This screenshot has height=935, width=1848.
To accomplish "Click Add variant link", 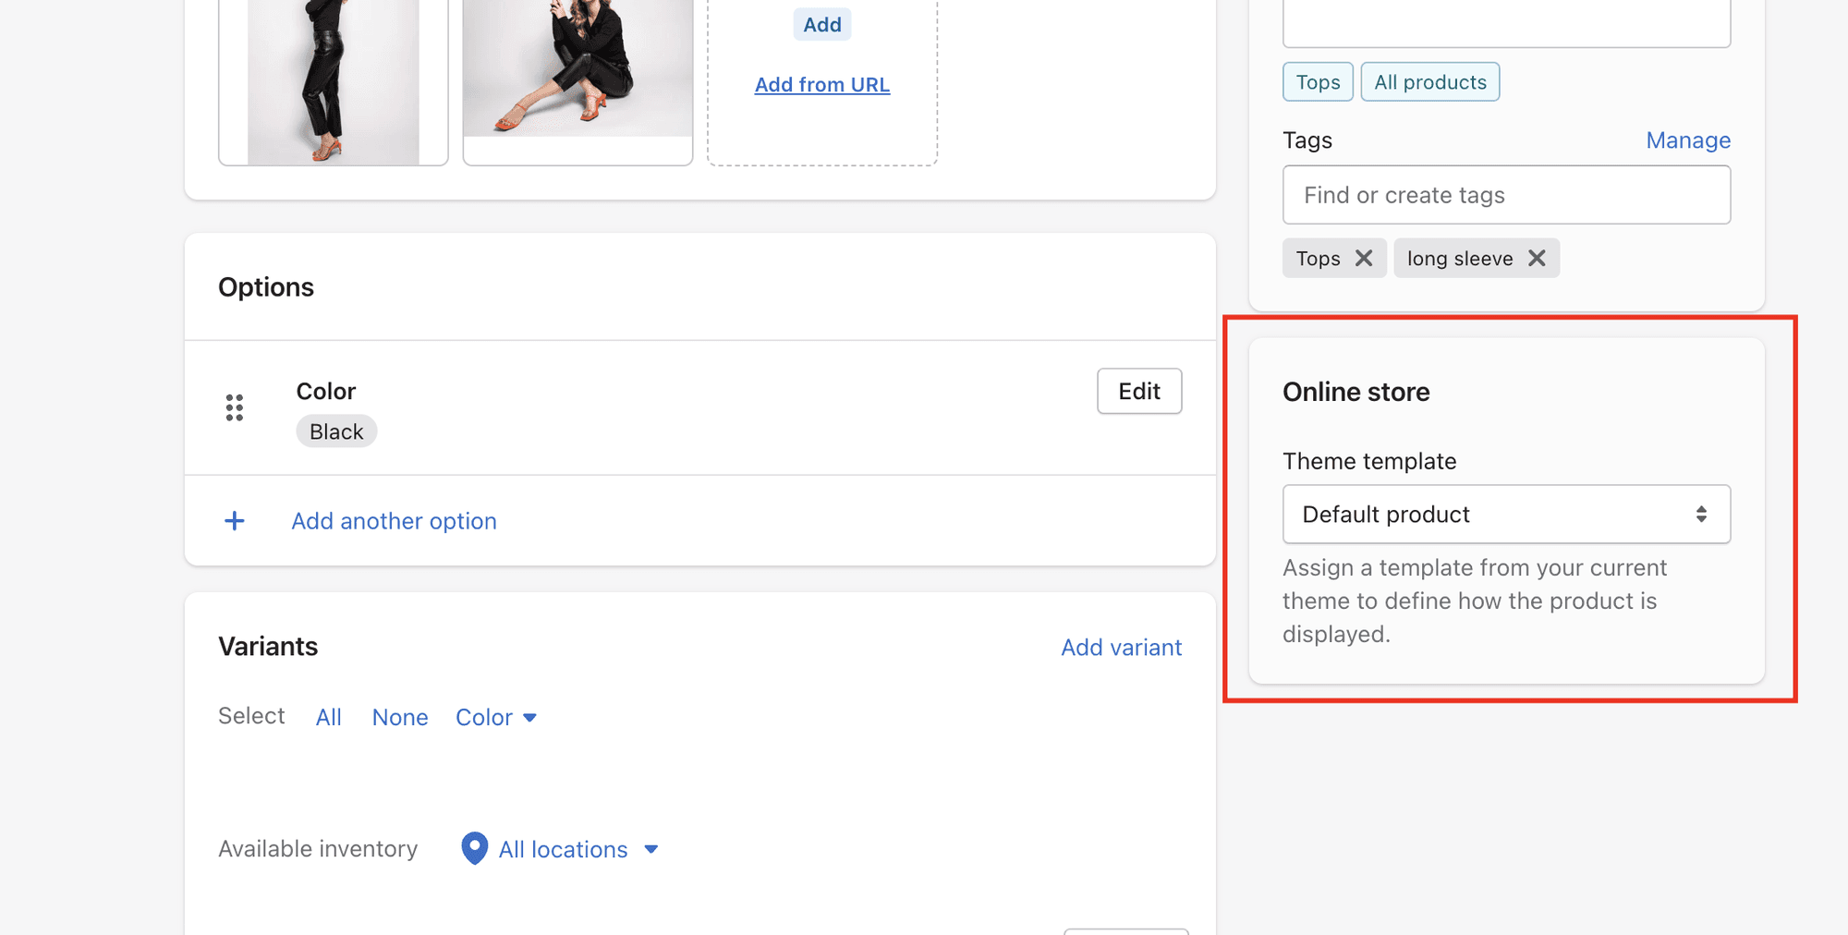I will (1121, 648).
